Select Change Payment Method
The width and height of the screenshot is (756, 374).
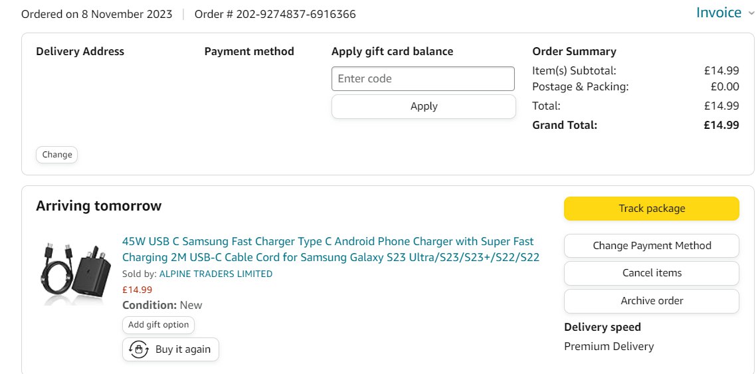pyautogui.click(x=651, y=246)
